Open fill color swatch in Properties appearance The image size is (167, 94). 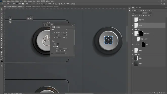pyautogui.click(x=58, y=44)
